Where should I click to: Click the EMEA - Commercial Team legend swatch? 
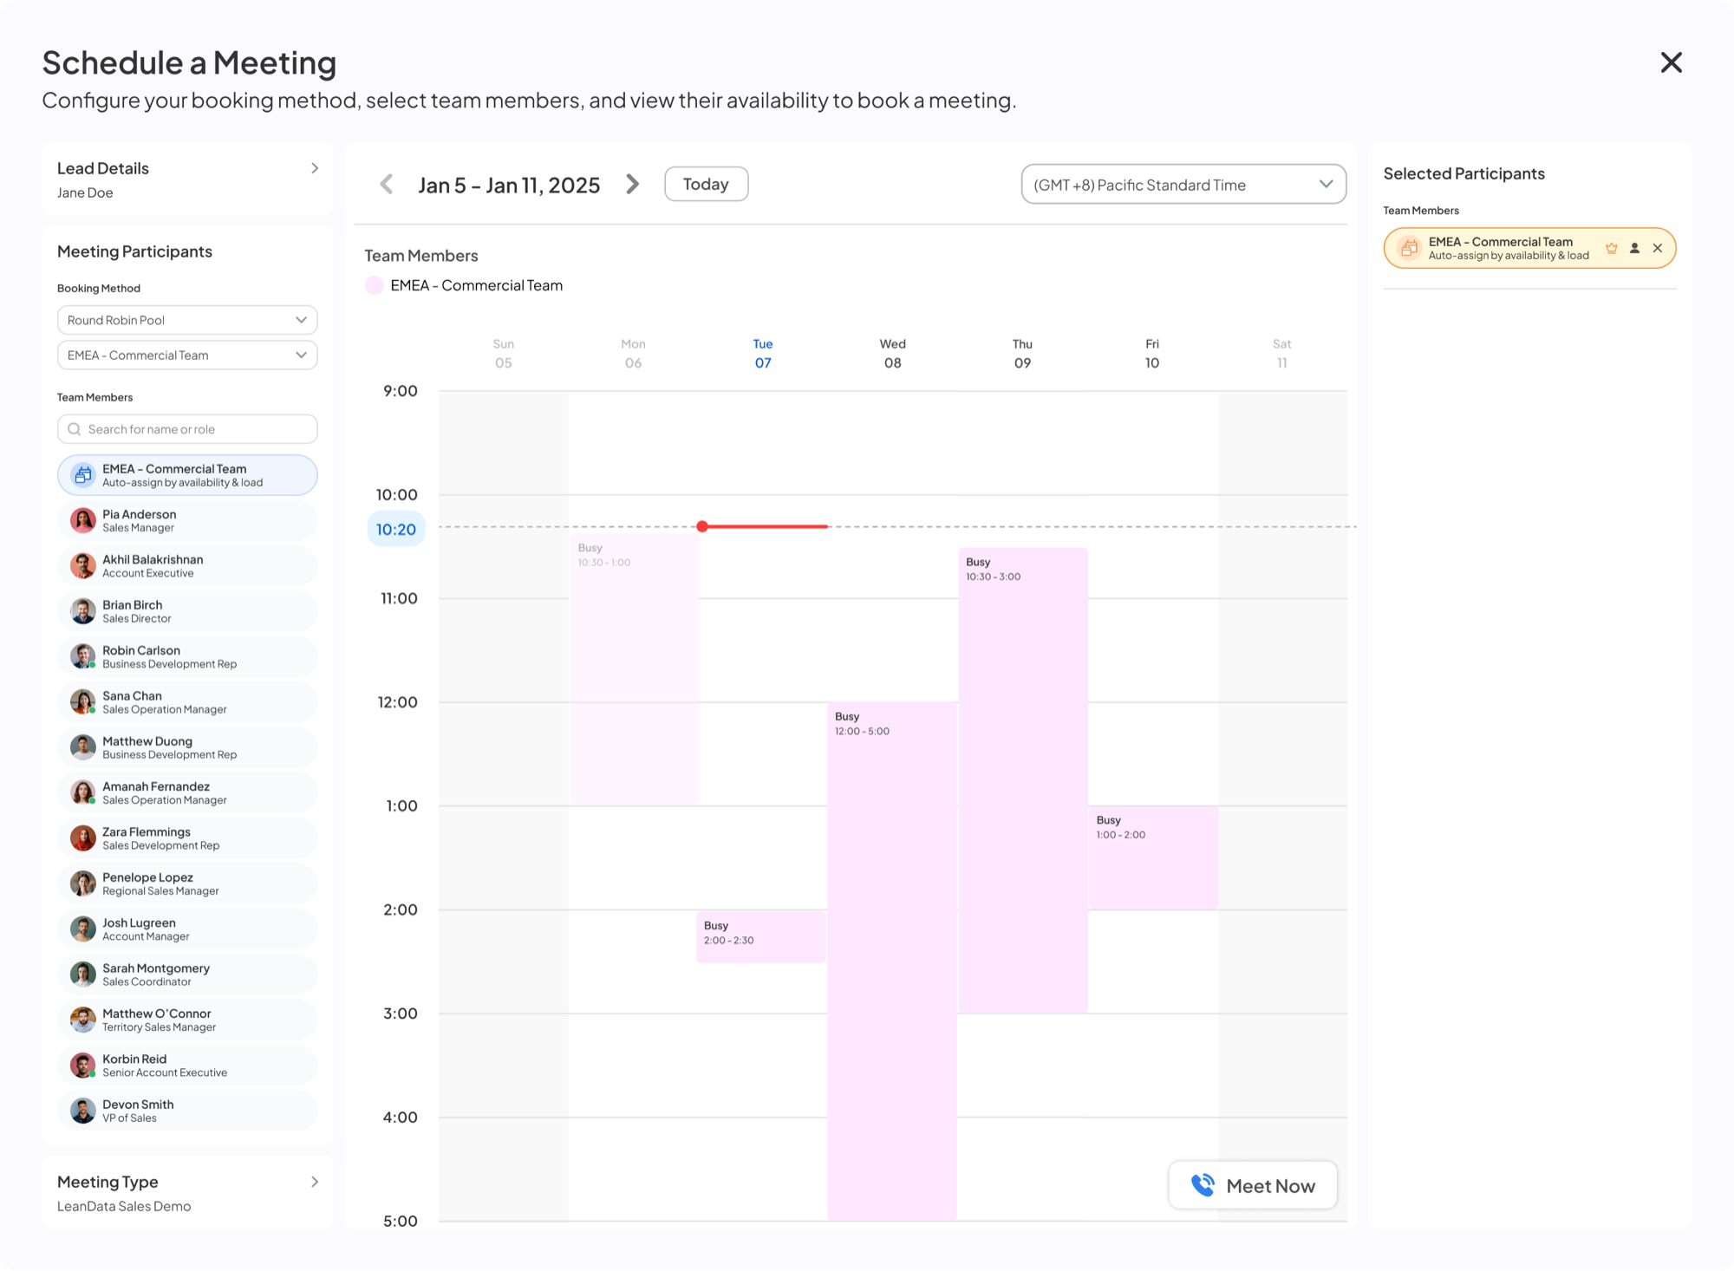[x=375, y=285]
